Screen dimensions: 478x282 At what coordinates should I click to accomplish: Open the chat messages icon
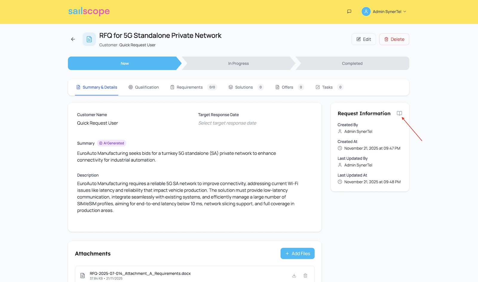349,12
